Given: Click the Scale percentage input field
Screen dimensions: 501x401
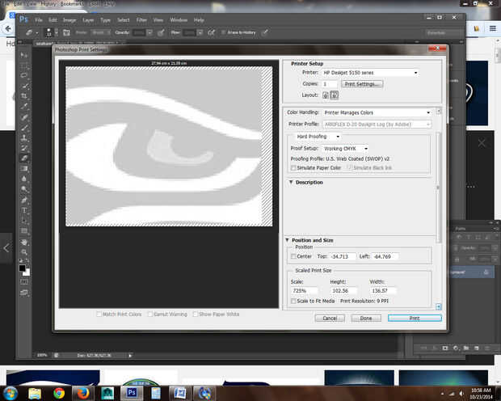Looking at the screenshot, I should point(304,290).
